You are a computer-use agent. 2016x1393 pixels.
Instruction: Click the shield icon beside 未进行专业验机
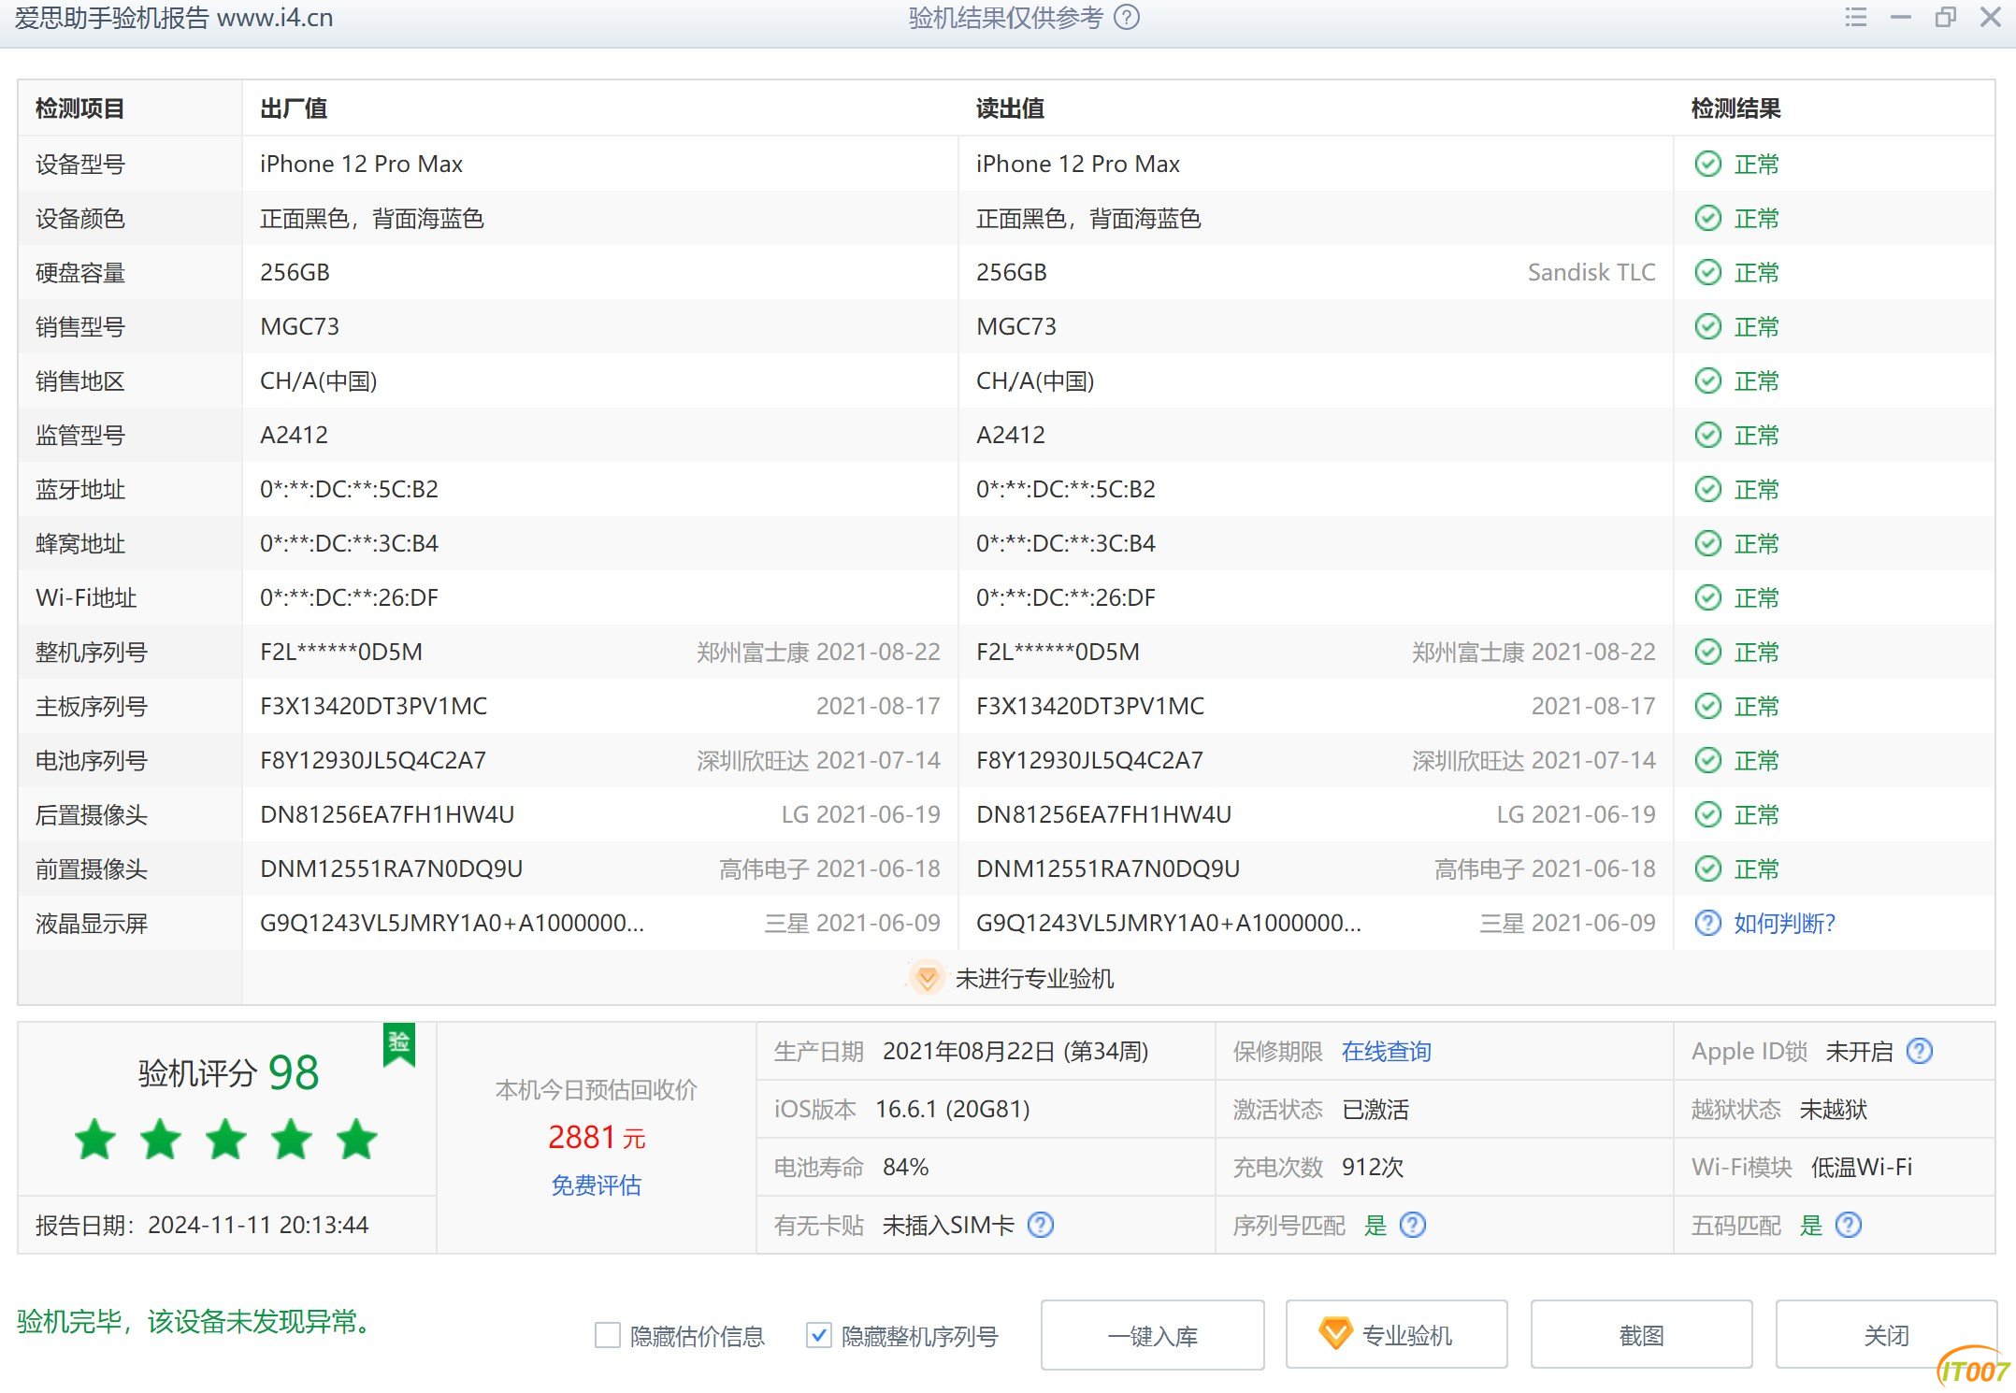pos(927,979)
